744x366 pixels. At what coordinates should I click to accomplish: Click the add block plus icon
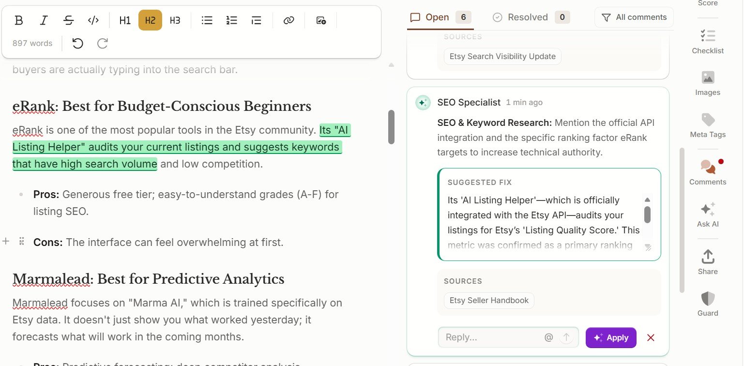pyautogui.click(x=6, y=241)
